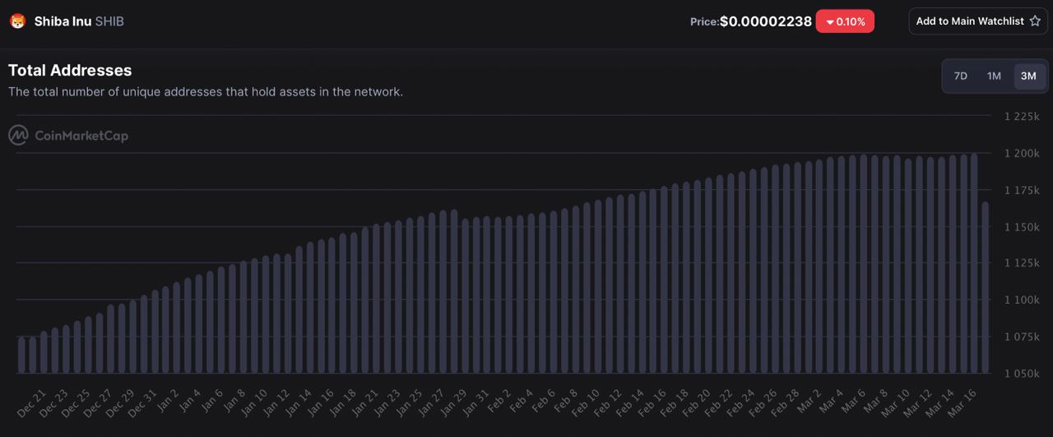Click the price value $0.00002238
Screen dimensions: 1053x437
766,21
